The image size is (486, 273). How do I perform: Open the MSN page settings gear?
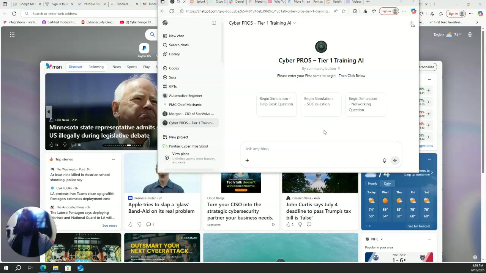(x=470, y=35)
